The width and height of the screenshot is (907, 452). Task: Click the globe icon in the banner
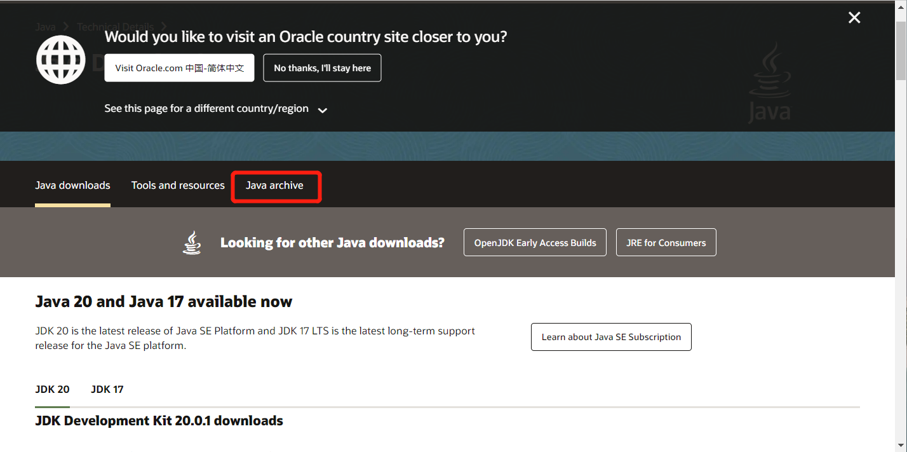point(61,60)
